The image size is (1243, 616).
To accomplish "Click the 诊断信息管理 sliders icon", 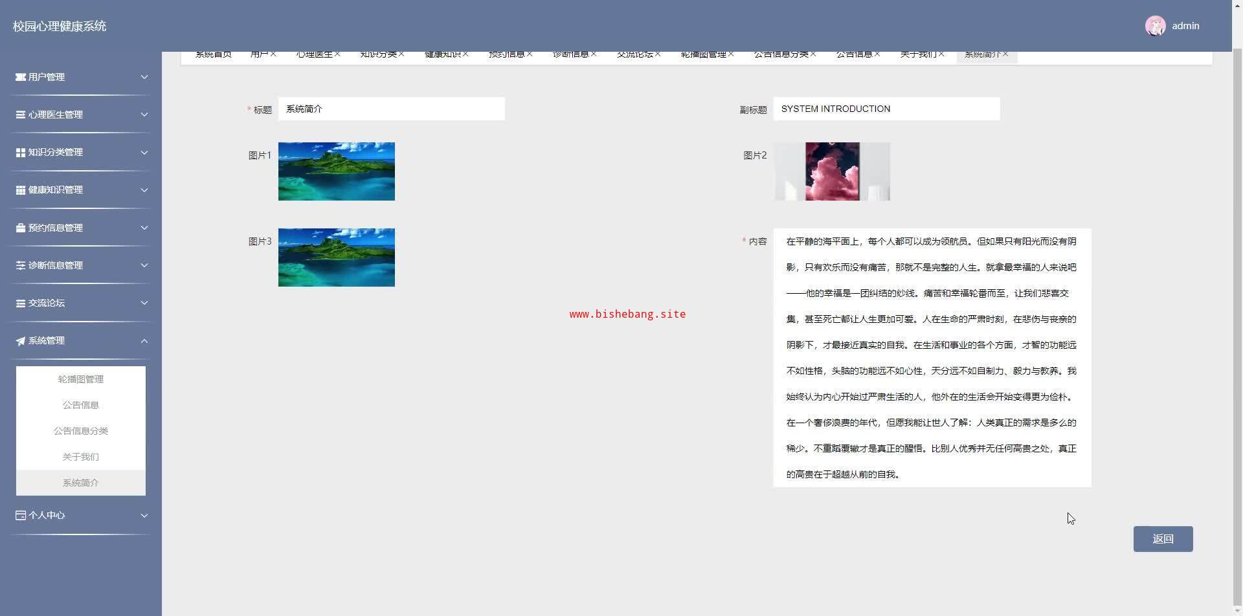I will click(x=21, y=265).
